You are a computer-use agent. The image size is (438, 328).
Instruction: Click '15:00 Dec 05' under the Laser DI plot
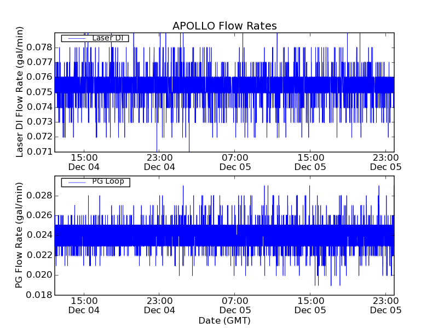coord(310,162)
